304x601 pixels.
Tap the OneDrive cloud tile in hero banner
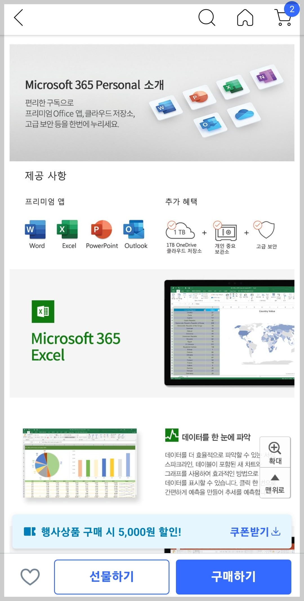point(244,115)
